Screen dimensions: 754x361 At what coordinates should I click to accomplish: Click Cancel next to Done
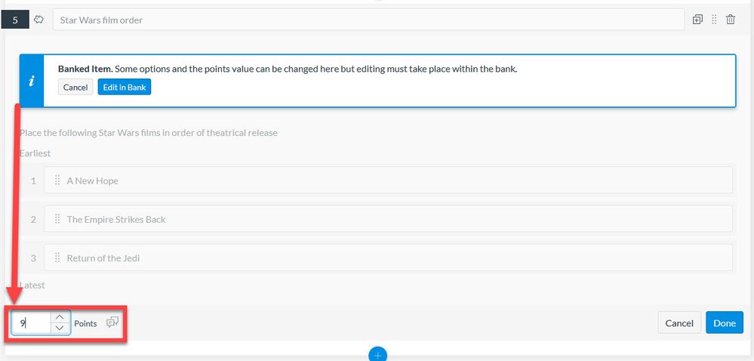click(x=679, y=322)
